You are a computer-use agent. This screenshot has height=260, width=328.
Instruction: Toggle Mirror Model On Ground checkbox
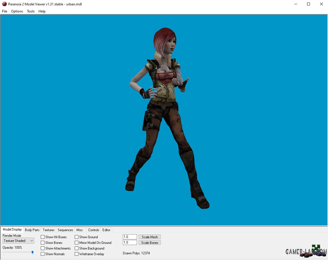pyautogui.click(x=77, y=243)
